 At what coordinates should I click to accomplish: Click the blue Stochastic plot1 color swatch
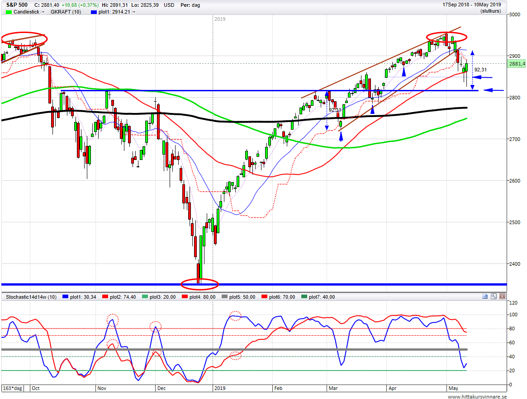(65, 297)
